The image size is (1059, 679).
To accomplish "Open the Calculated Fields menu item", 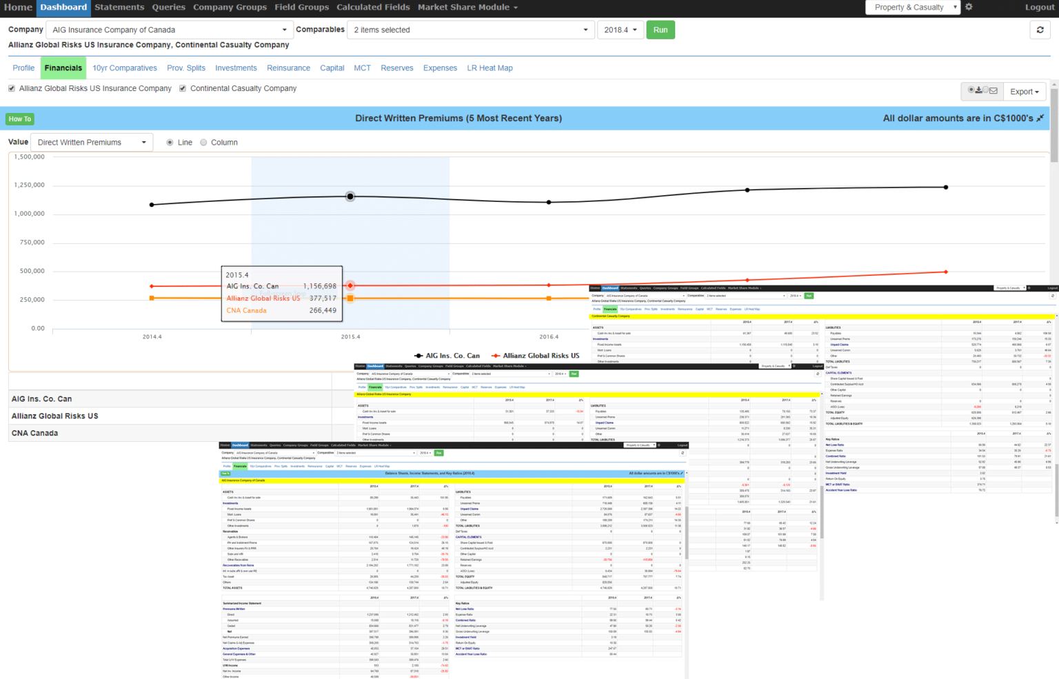I will point(373,7).
